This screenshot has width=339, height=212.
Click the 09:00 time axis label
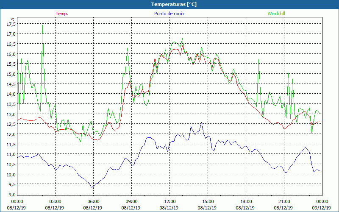point(131,202)
